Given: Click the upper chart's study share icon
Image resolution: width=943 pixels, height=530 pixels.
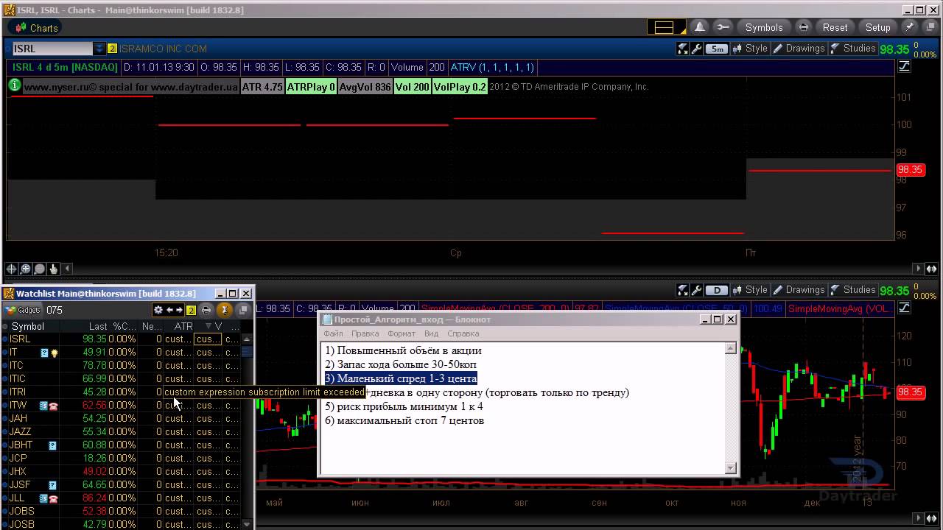Looking at the screenshot, I should tap(683, 49).
